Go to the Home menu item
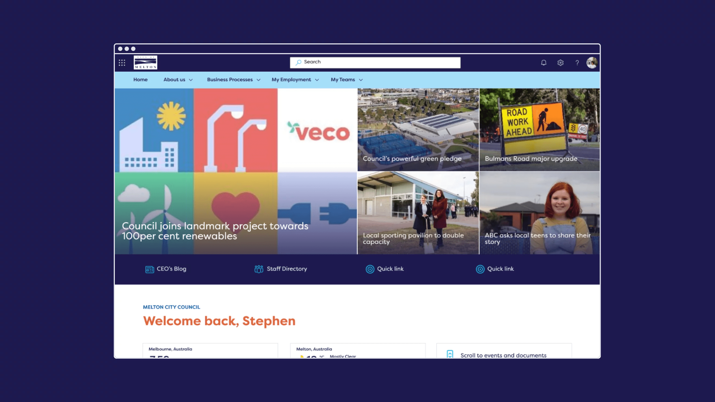Image resolution: width=715 pixels, height=402 pixels. 140,80
